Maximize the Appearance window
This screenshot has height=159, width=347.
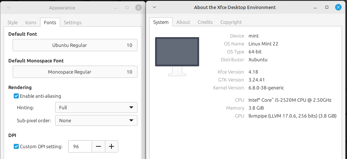tap(127, 8)
